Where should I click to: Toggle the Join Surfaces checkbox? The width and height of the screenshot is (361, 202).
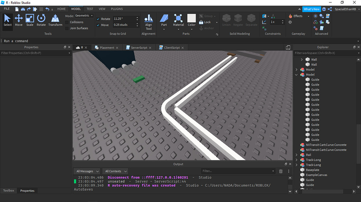(x=67, y=28)
